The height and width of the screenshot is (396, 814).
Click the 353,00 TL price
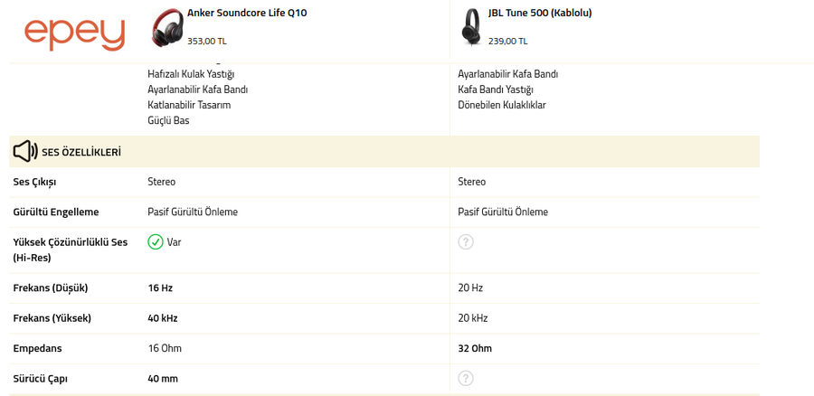pyautogui.click(x=207, y=41)
